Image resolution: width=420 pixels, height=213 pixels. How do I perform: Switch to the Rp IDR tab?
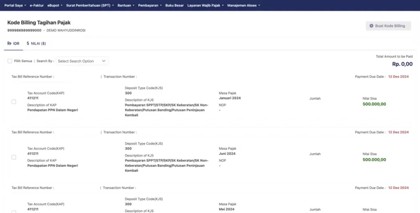pyautogui.click(x=14, y=43)
